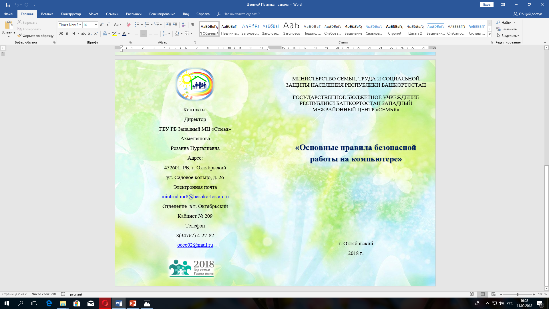Clear all formatting with eraser icon

tap(128, 25)
